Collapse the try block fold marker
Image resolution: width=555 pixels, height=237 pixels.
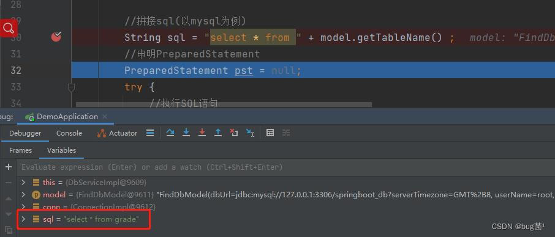point(71,87)
